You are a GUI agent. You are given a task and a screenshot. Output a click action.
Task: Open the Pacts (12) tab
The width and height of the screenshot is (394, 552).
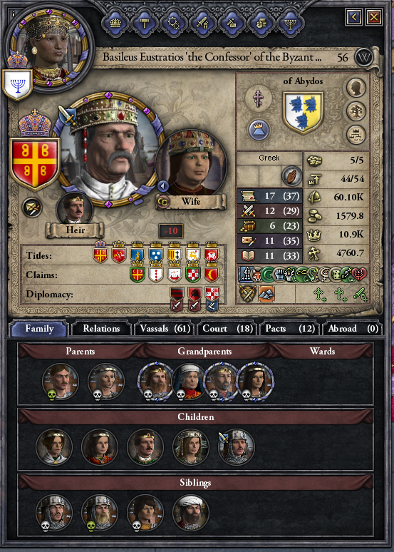pos(290,329)
